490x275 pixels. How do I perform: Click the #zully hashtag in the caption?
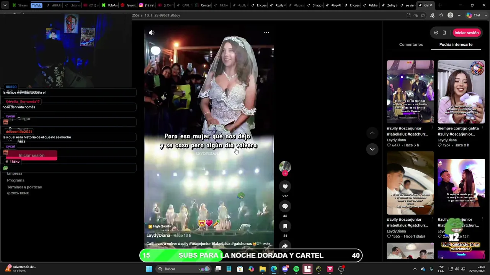click(x=183, y=244)
